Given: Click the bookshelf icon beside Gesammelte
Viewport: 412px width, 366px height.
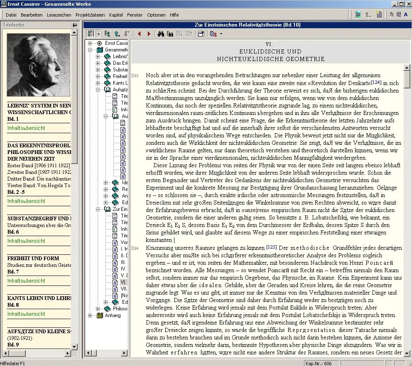Looking at the screenshot, I should (100, 50).
